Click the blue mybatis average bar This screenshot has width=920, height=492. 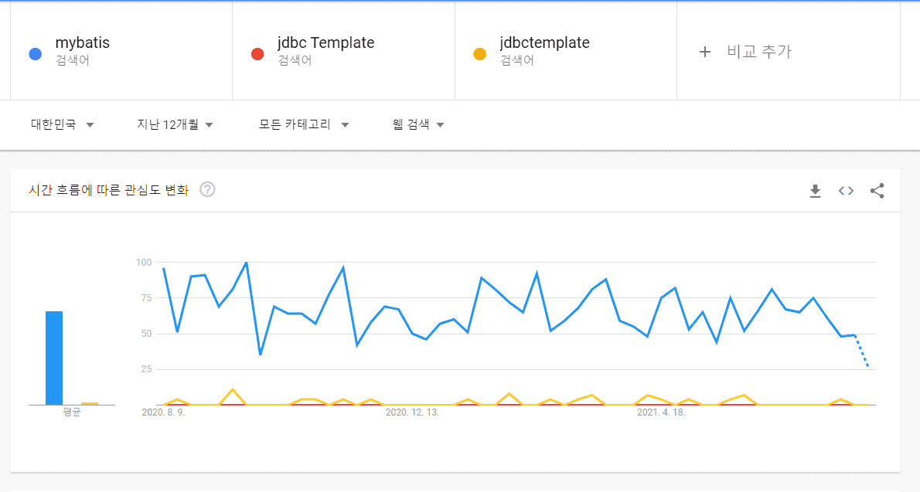[54, 358]
